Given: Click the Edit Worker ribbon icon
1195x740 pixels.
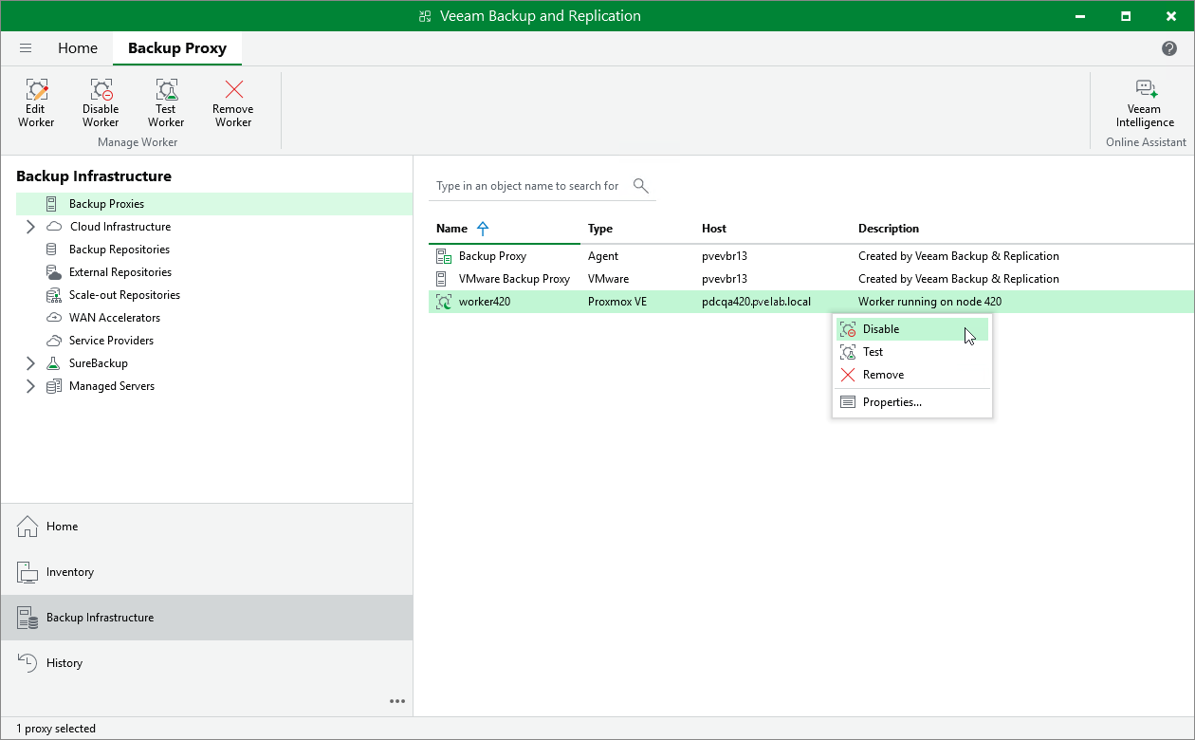Looking at the screenshot, I should [36, 90].
